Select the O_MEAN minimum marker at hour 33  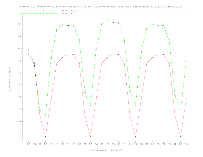click(x=90, y=137)
